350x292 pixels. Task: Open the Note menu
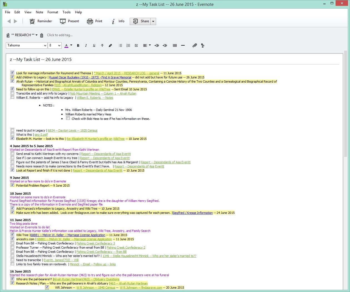point(39,12)
